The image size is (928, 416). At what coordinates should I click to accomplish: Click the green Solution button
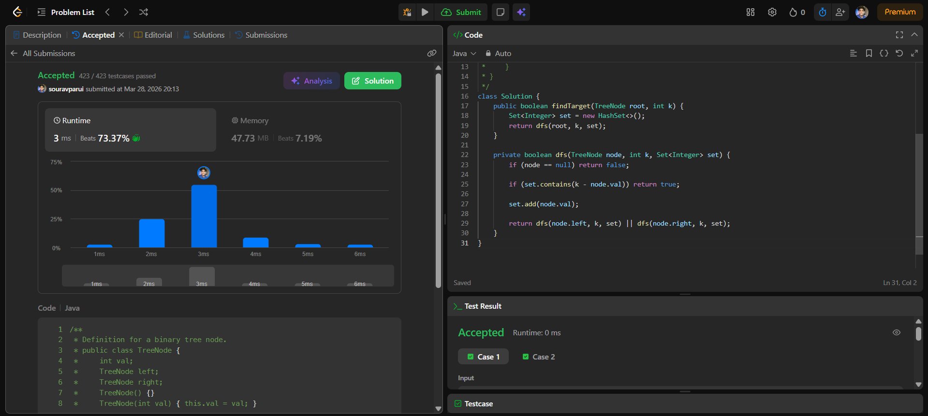click(x=372, y=81)
